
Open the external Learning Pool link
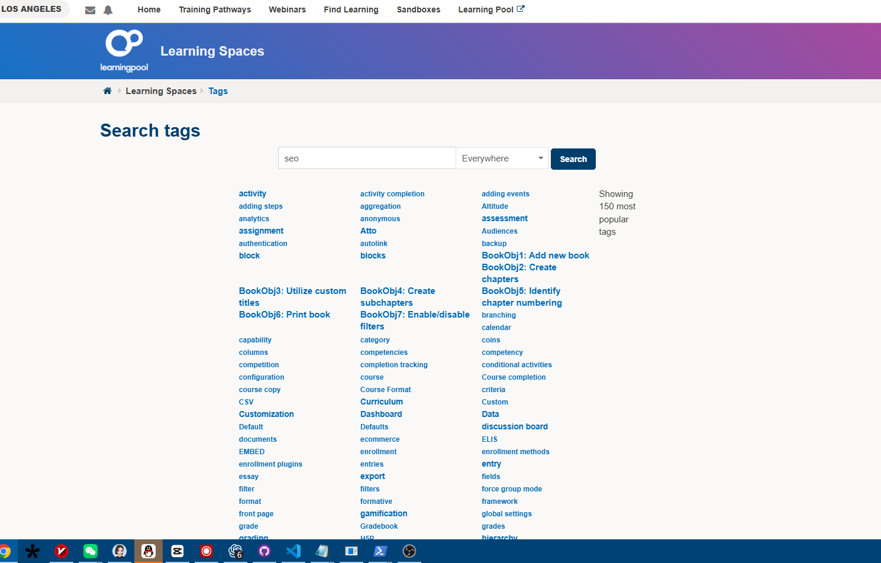491,9
